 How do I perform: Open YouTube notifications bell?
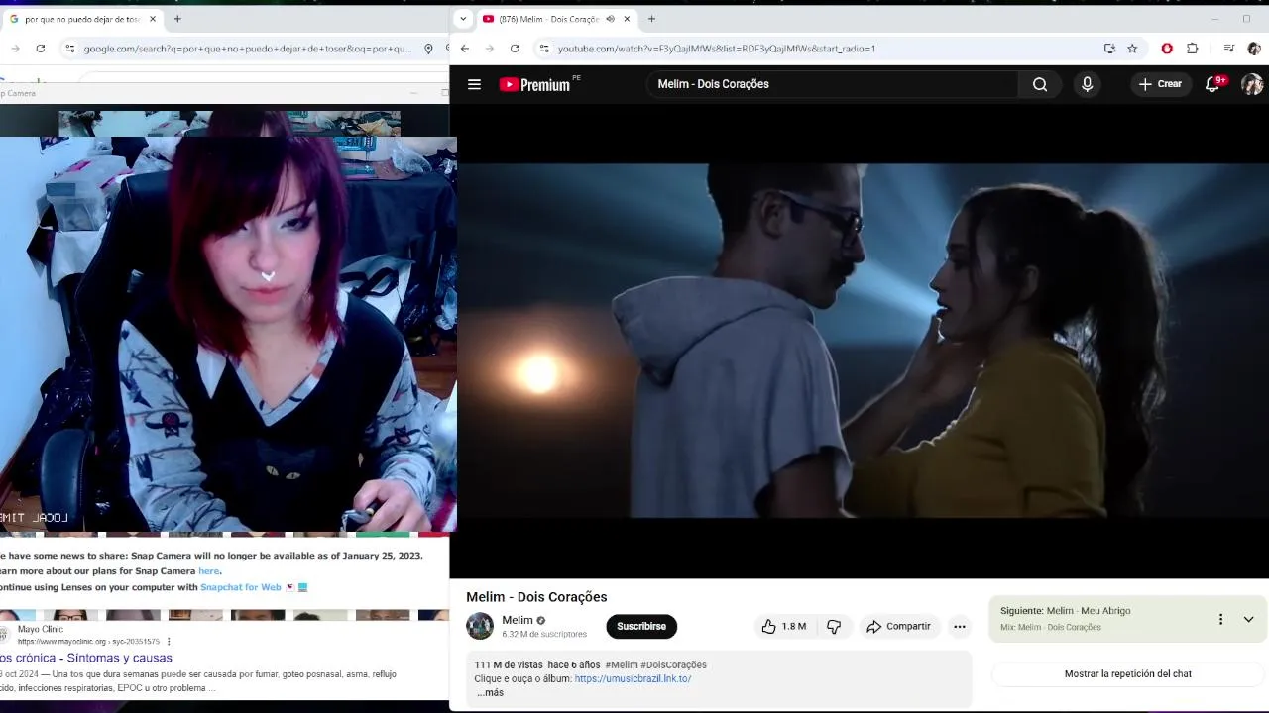(x=1213, y=84)
